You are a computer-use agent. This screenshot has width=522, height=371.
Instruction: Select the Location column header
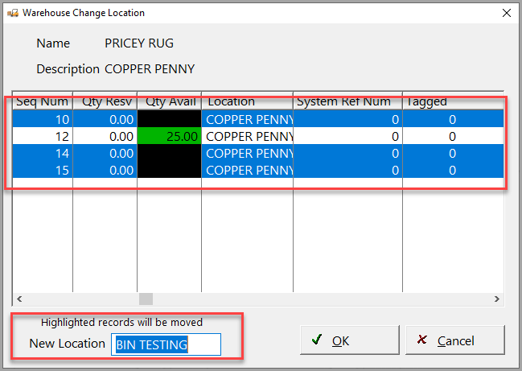(248, 101)
